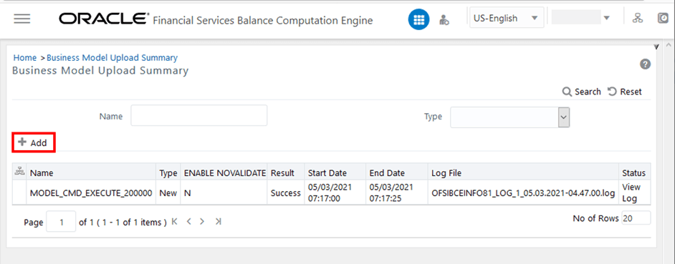
Task: Click the table hierarchy icon in header row
Action: (19, 172)
